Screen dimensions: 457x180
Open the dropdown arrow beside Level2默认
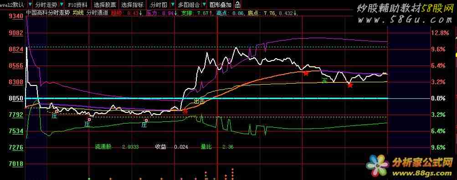(31, 5)
